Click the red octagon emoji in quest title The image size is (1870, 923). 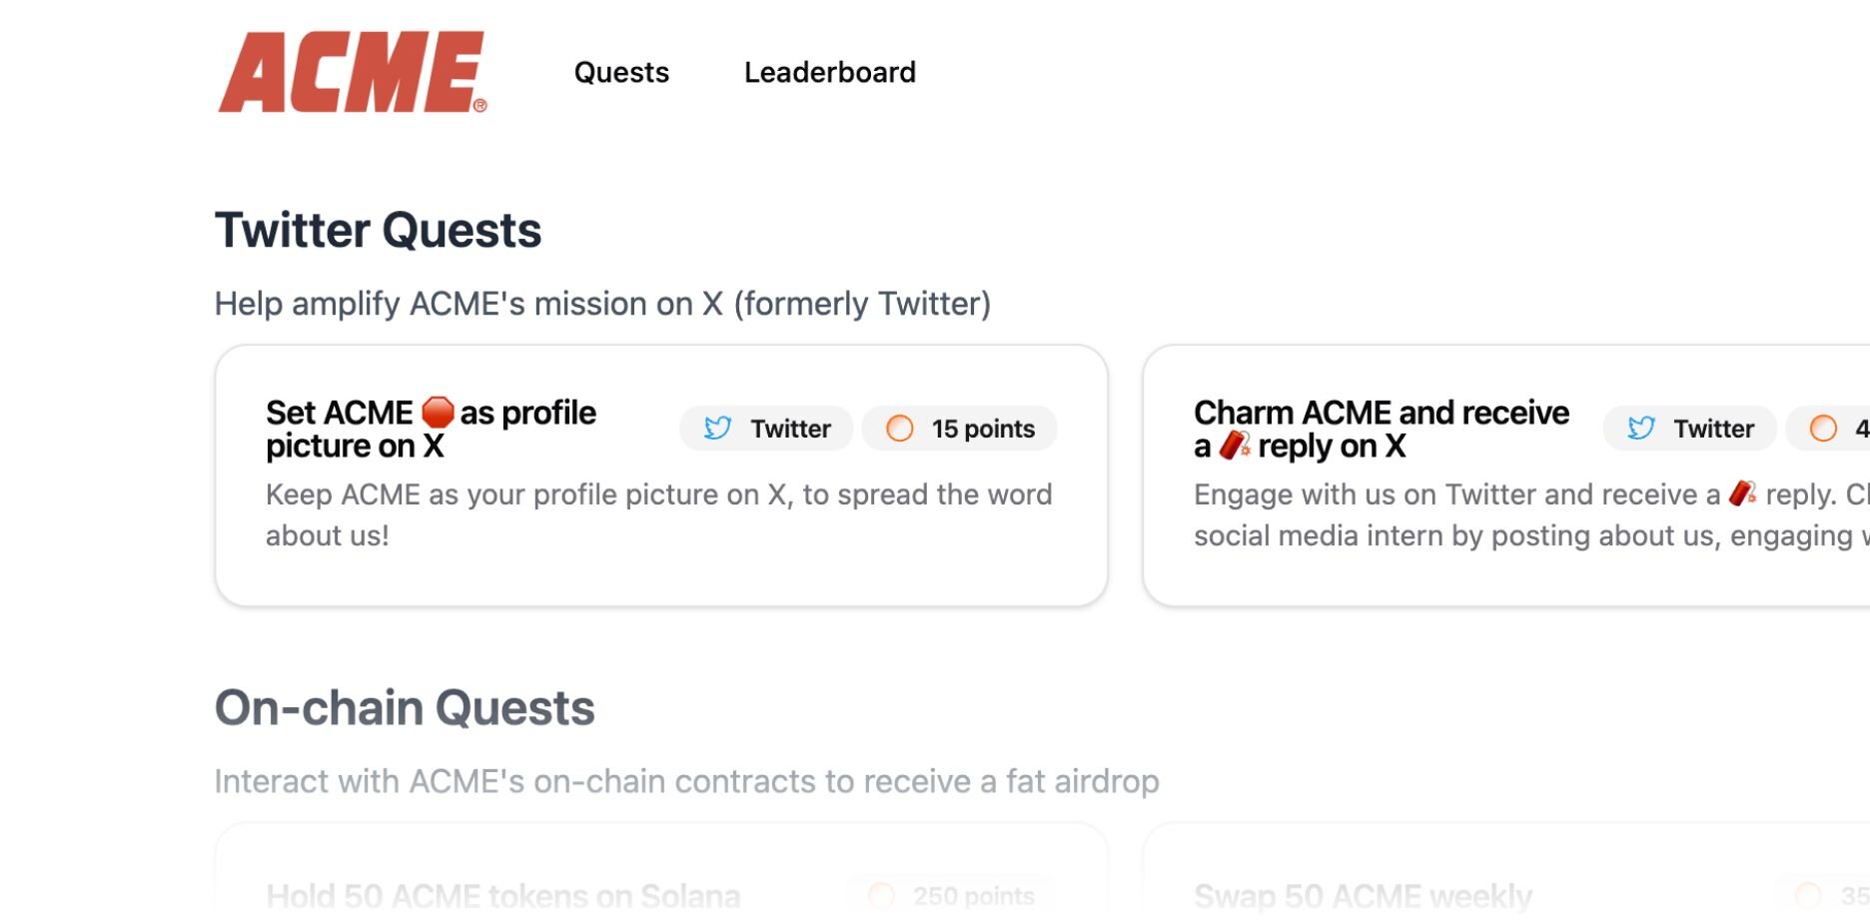[438, 412]
